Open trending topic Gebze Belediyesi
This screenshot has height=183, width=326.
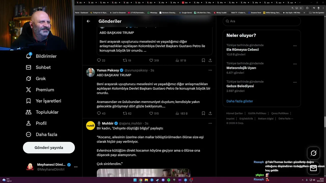click(x=240, y=86)
